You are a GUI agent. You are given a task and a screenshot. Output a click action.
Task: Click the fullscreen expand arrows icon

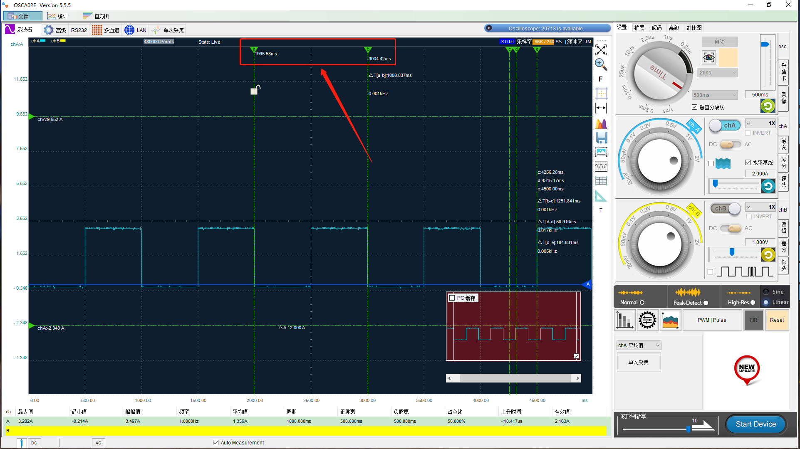tap(601, 50)
